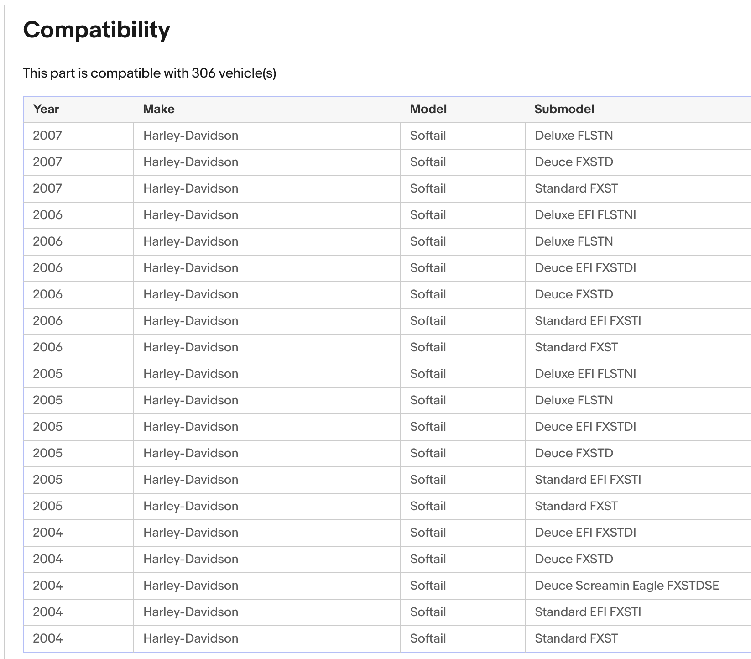Select the 2007 Deuce FXSTD submodel cell

[574, 162]
